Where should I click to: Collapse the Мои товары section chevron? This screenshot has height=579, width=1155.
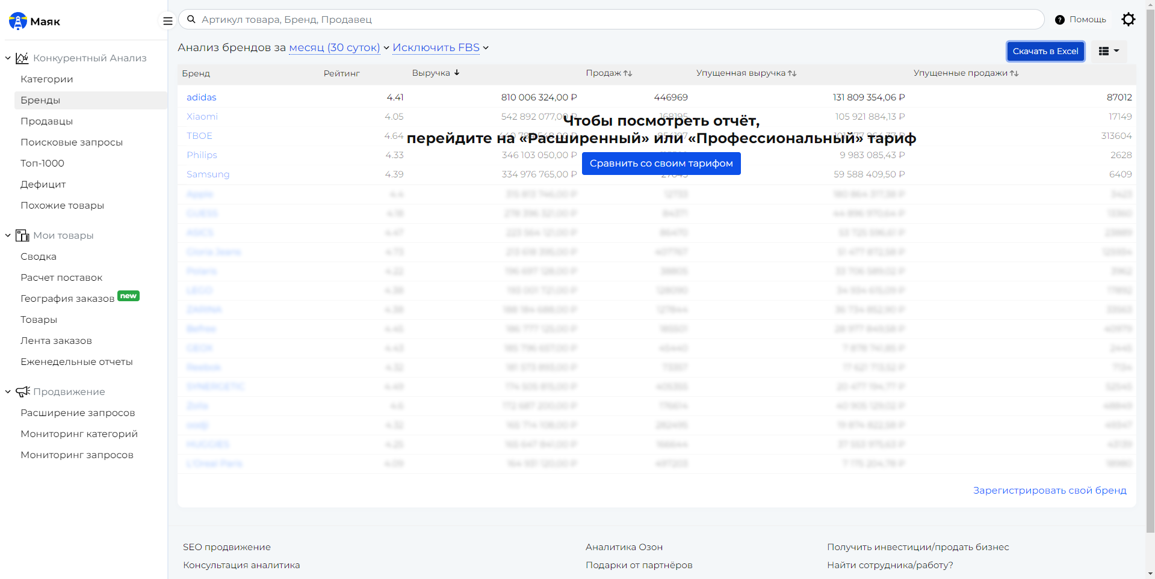tap(8, 236)
